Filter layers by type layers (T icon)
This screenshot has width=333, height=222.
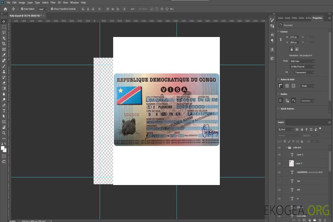click(306, 129)
